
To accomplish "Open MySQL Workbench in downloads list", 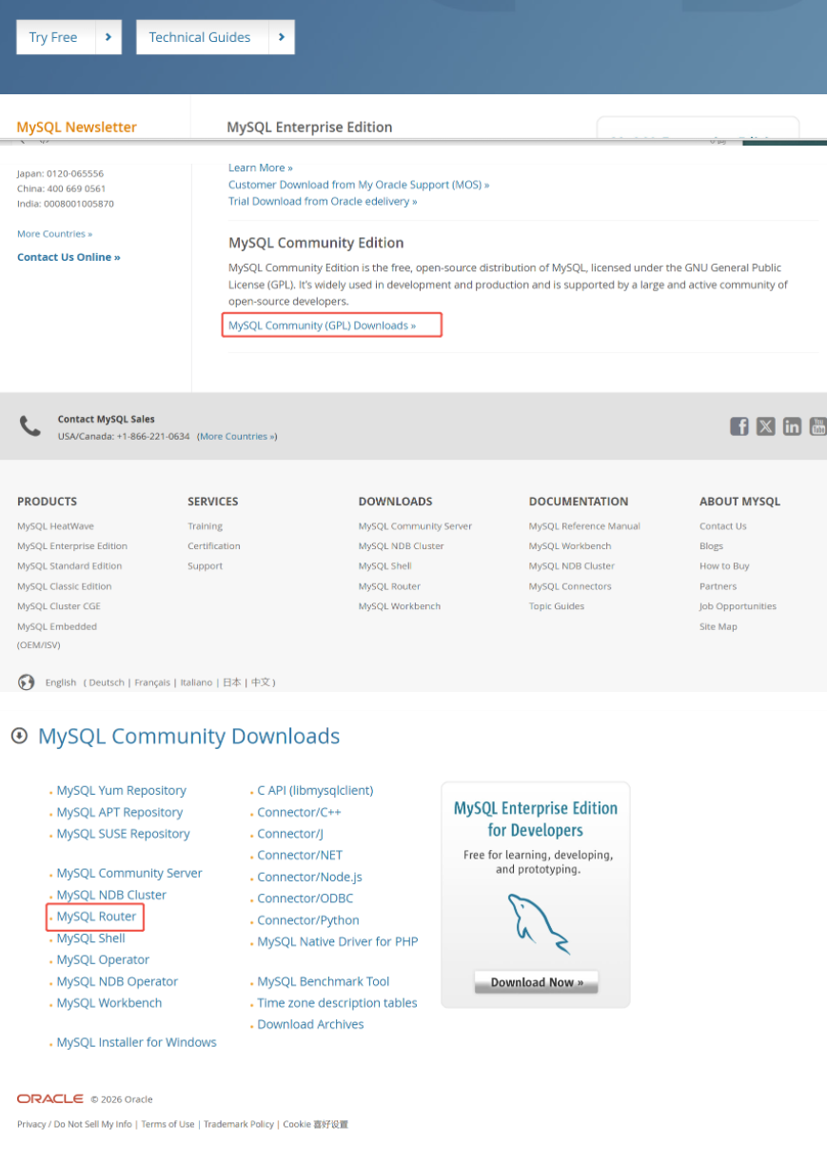I will 109,1002.
